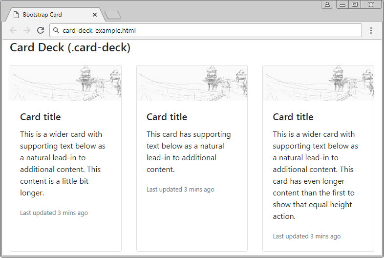Click the middle card's sketch image
Viewport: 384px width, 258px height.
pyautogui.click(x=192, y=83)
